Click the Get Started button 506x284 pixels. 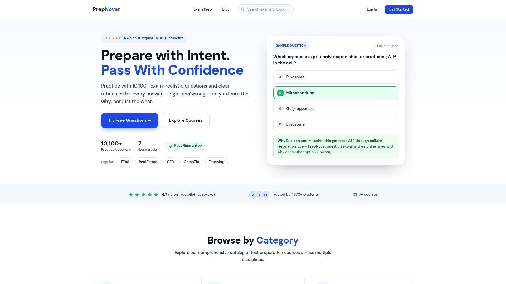coord(399,9)
